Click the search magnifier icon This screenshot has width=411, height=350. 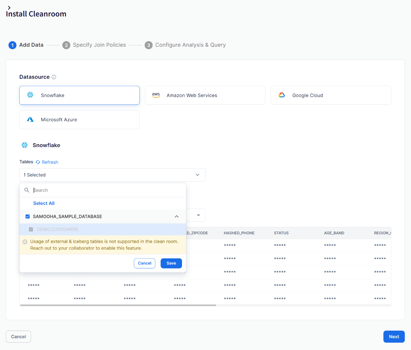[x=27, y=190]
